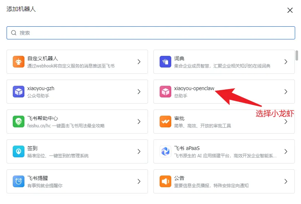Expand the 审批 row chevron
This screenshot has height=204, width=301.
[x=286, y=122]
